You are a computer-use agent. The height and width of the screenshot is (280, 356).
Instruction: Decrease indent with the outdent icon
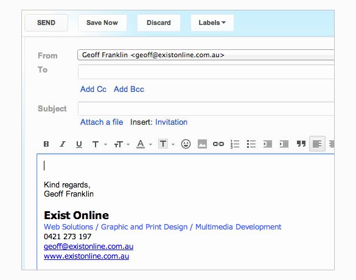[x=268, y=144]
